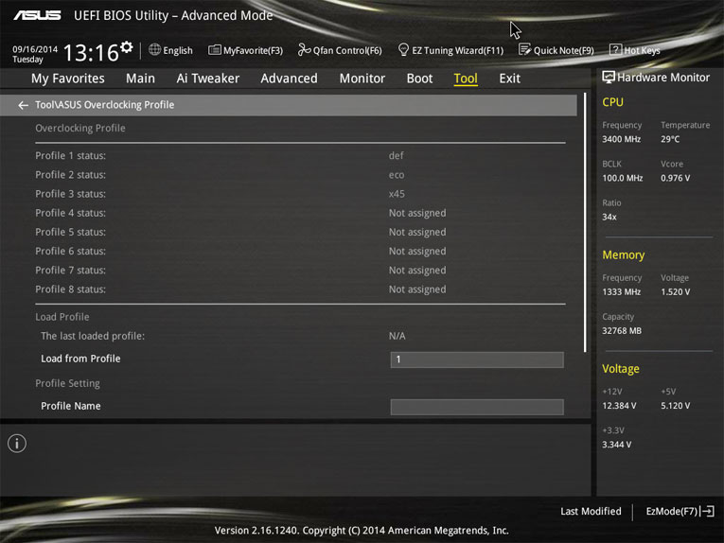Viewport: 724px width, 543px height.
Task: Open Quick Note(F9)
Action: click(556, 50)
